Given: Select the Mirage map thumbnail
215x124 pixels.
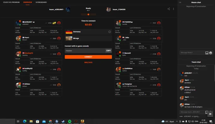Looking at the screenshot, I should 69,38.
